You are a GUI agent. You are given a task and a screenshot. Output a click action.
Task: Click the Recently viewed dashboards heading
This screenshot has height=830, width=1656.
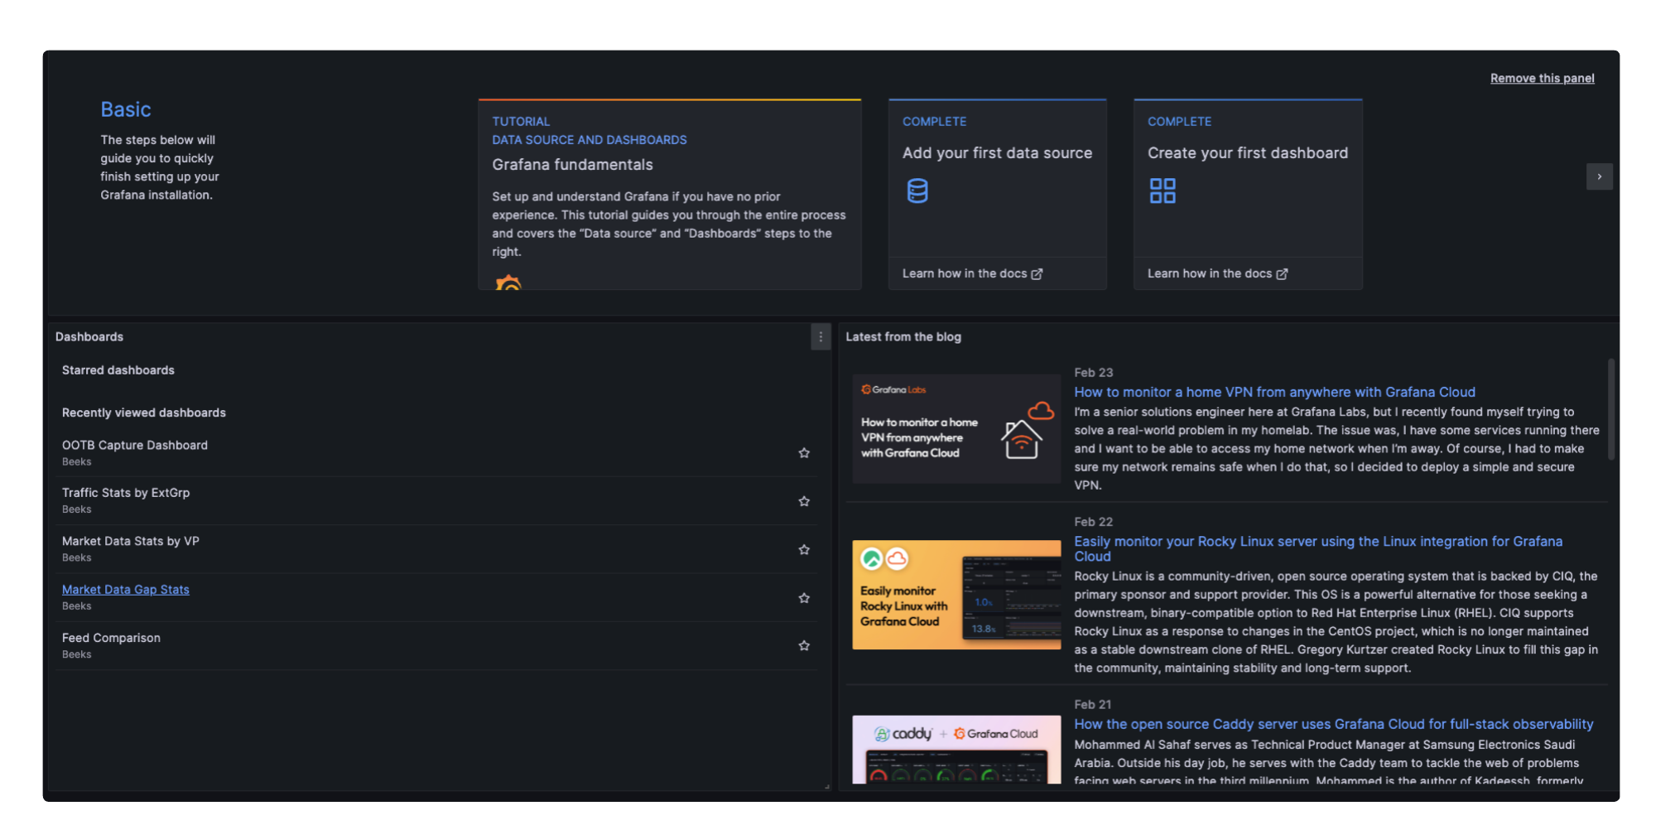[x=144, y=413]
